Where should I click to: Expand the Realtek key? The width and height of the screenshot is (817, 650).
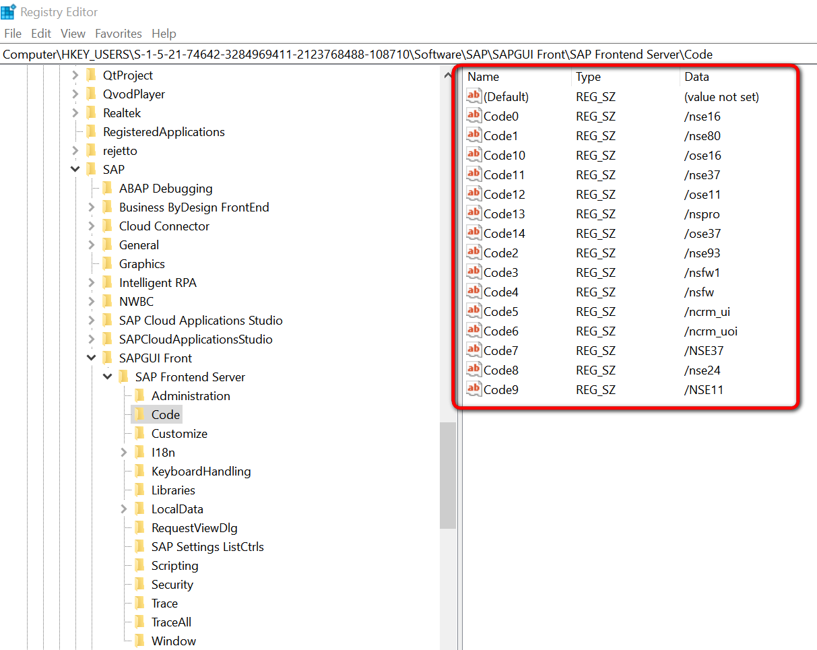click(x=75, y=113)
